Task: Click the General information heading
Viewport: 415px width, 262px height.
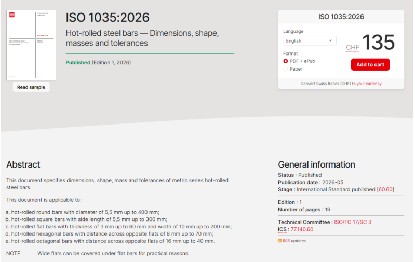Action: [316, 164]
